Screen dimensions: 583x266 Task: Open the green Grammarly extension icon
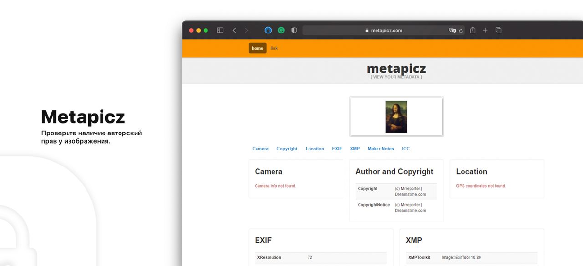point(281,30)
